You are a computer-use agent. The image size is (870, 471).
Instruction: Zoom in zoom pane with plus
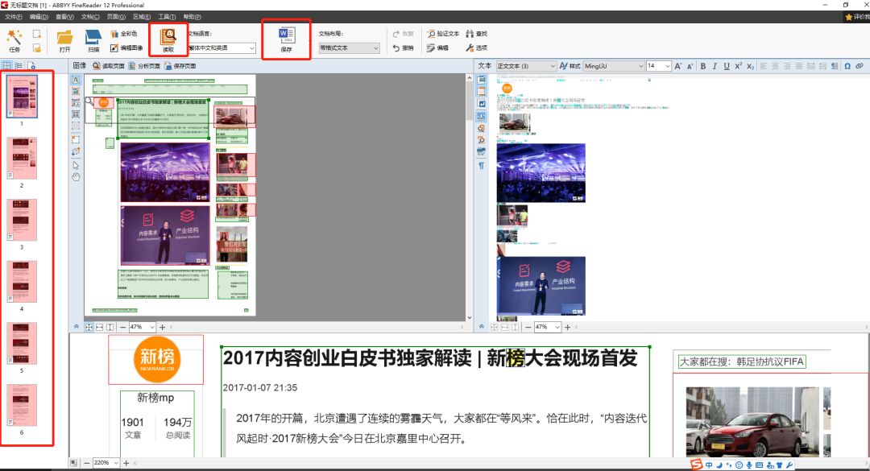pos(126,463)
